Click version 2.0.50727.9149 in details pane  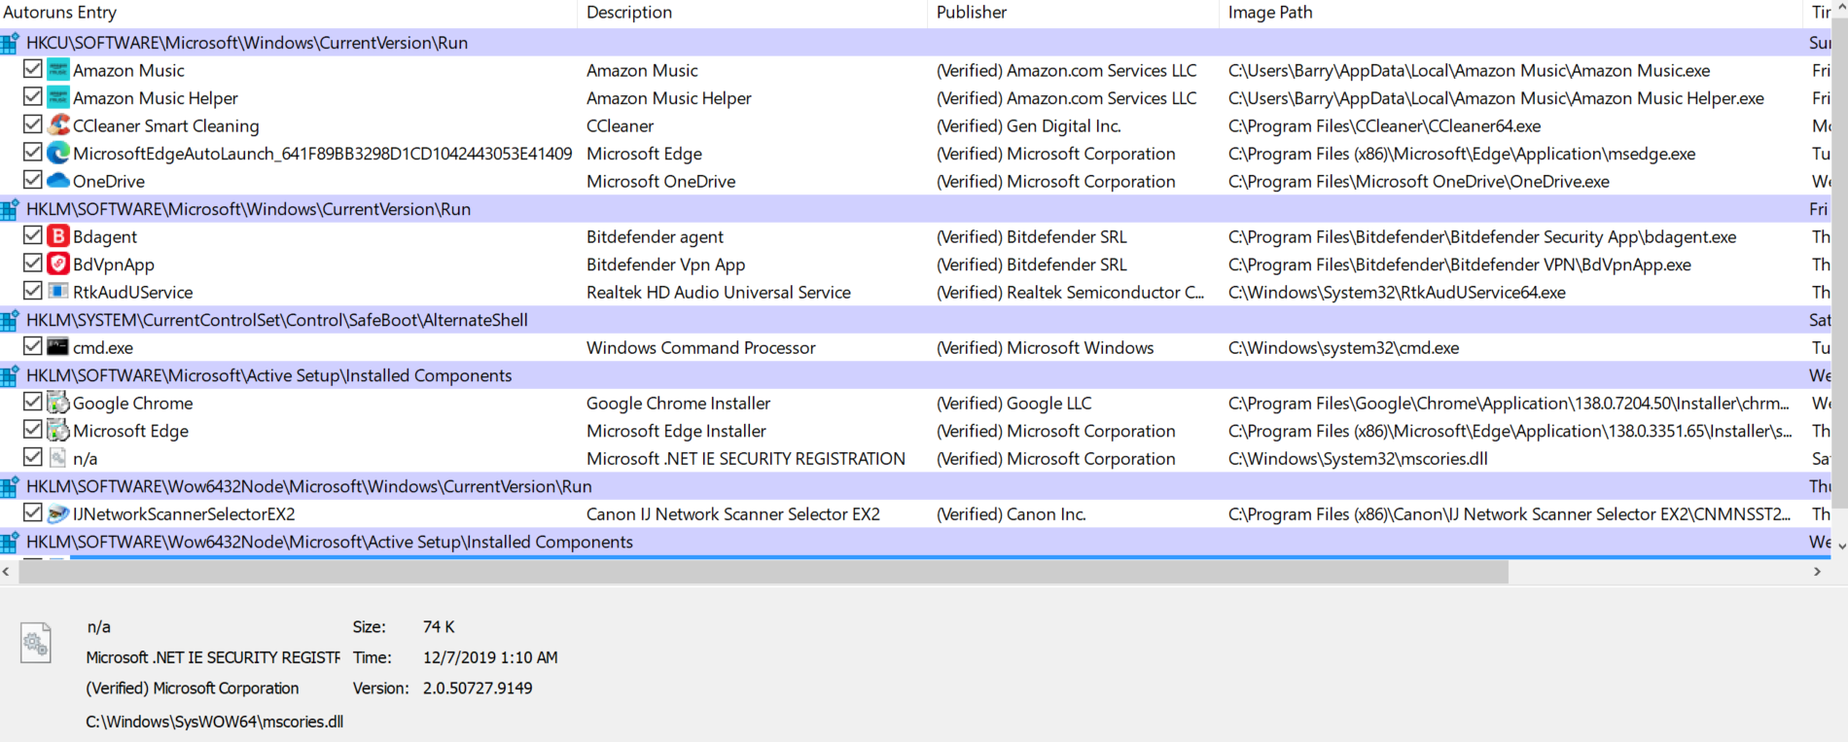478,689
